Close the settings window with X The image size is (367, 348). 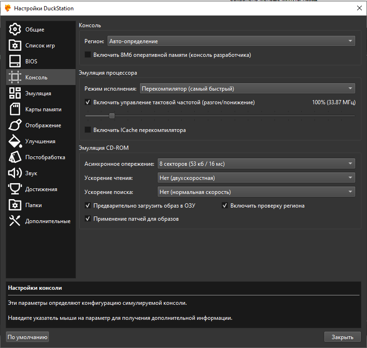click(359, 8)
